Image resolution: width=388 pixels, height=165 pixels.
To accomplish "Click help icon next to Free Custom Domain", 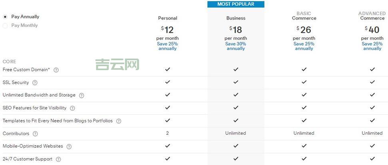I will [x=56, y=70].
